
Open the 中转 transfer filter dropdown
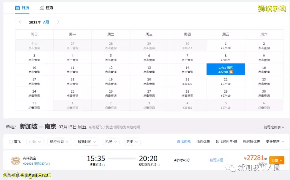pos(35,141)
